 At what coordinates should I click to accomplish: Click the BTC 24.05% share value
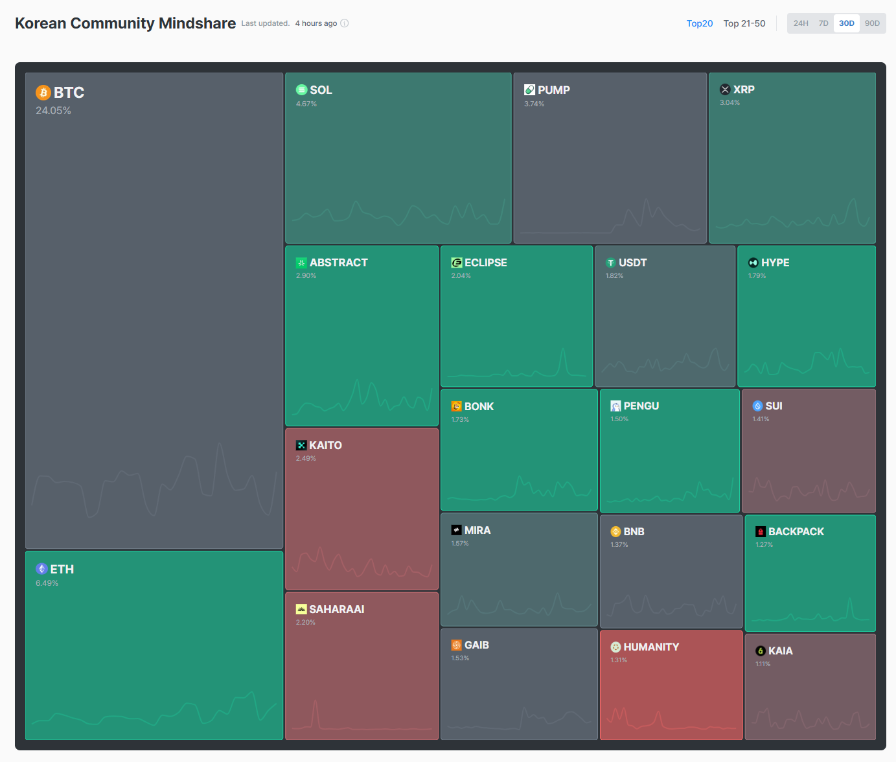tap(54, 111)
